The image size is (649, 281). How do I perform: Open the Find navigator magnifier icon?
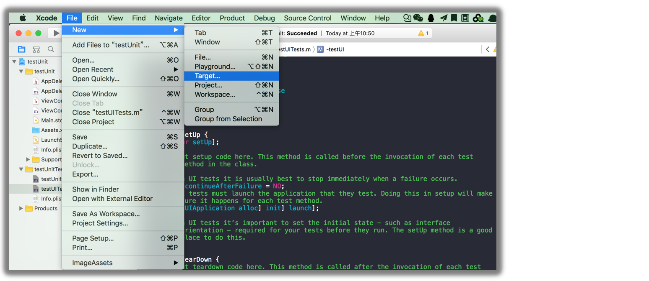pyautogui.click(x=51, y=49)
